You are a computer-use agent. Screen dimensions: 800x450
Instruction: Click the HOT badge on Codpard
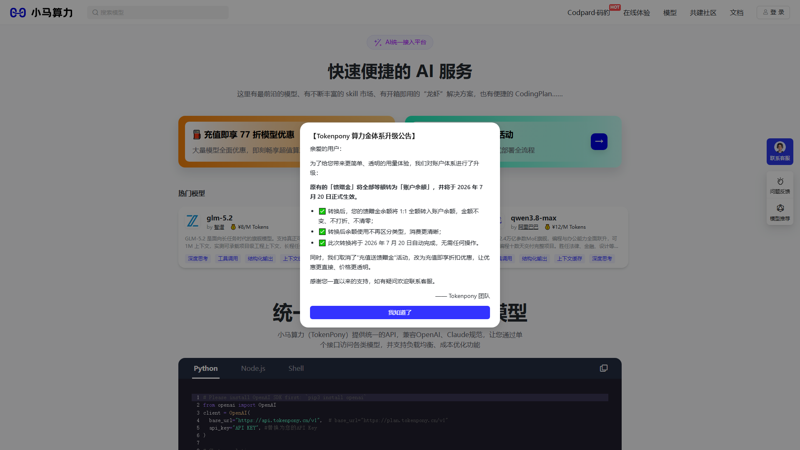click(615, 7)
